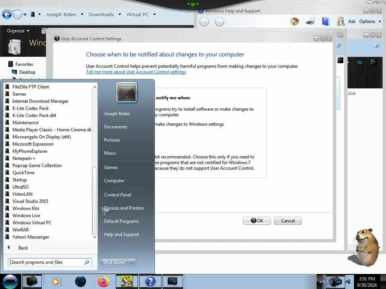Select Downloads in Explorer breadcrumb
The image size is (386, 289).
pyautogui.click(x=101, y=15)
